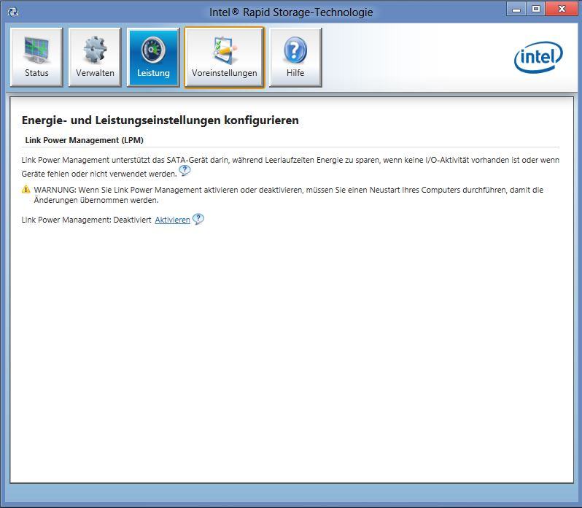
Task: Click the 'Link Power Management: Deaktiviert' status text
Action: [x=86, y=220]
